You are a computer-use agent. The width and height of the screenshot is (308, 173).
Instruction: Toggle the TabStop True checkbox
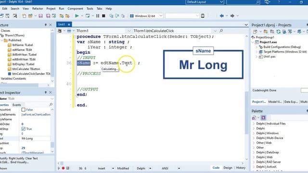tap(24, 129)
